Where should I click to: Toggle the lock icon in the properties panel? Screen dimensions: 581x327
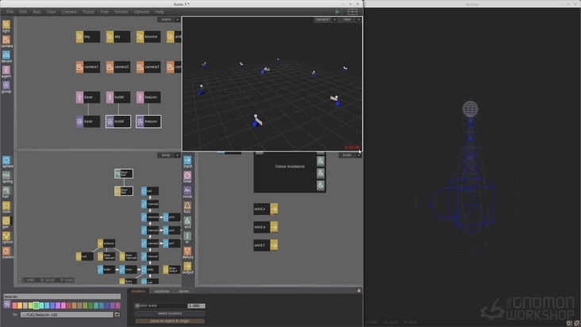coord(359,290)
